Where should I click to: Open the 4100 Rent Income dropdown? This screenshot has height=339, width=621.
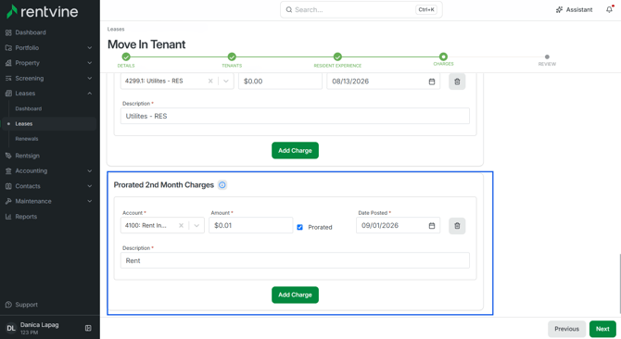click(x=196, y=225)
